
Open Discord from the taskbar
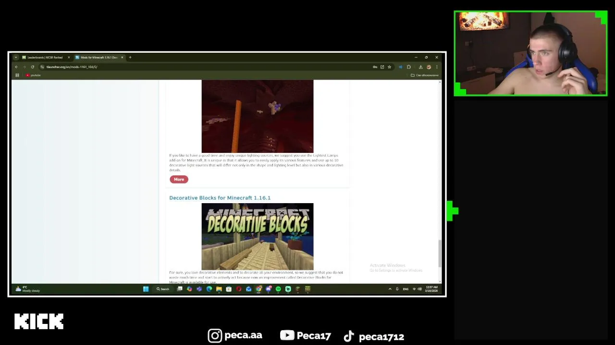(x=268, y=289)
